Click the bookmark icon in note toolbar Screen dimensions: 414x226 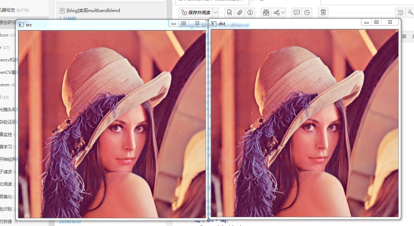pos(229,12)
